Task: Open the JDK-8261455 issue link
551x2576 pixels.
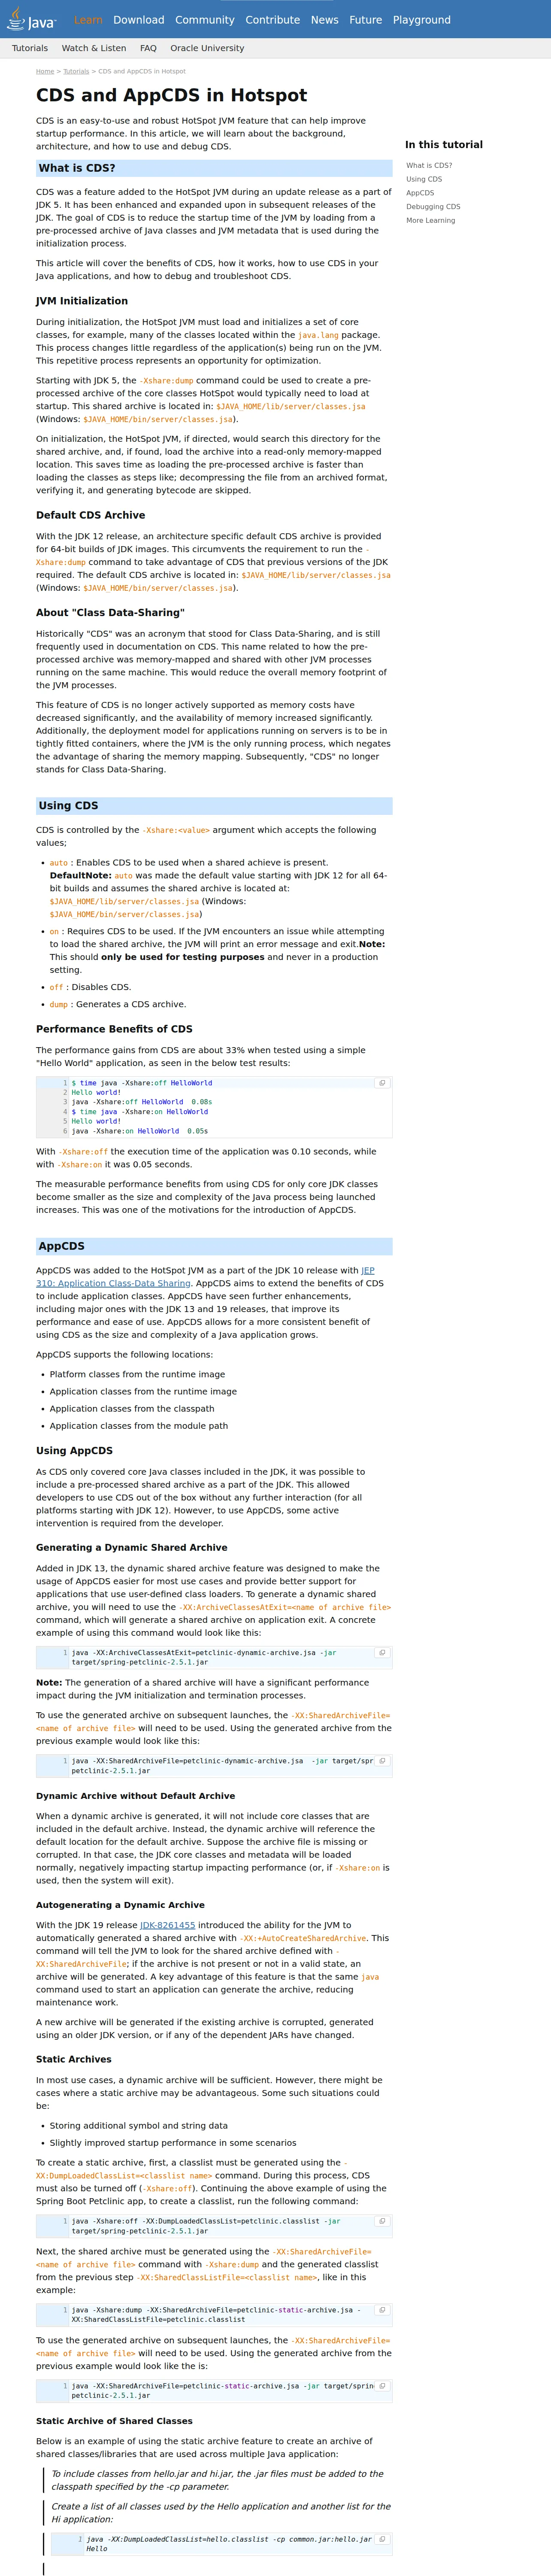Action: click(x=168, y=1925)
